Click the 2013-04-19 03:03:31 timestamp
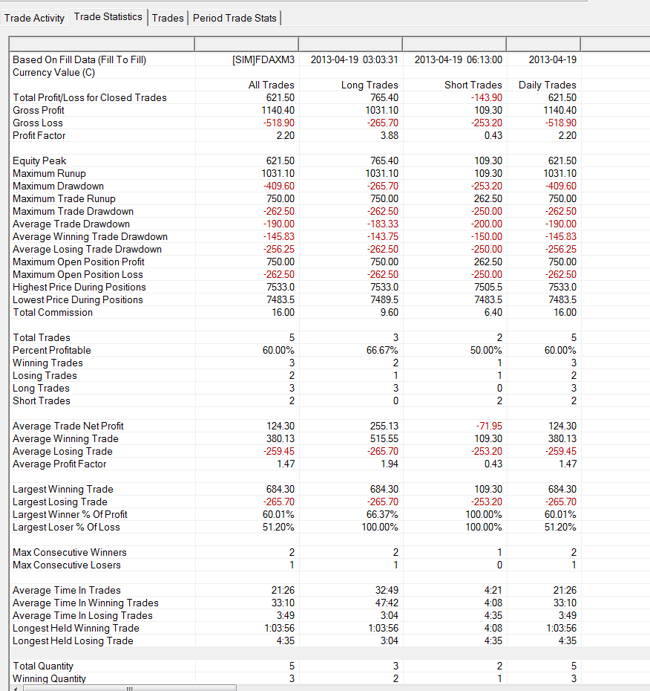The image size is (650, 691). point(354,60)
